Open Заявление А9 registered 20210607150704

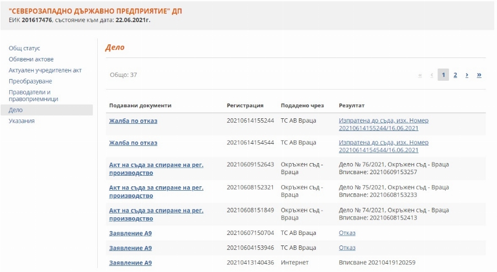pyautogui.click(x=130, y=233)
